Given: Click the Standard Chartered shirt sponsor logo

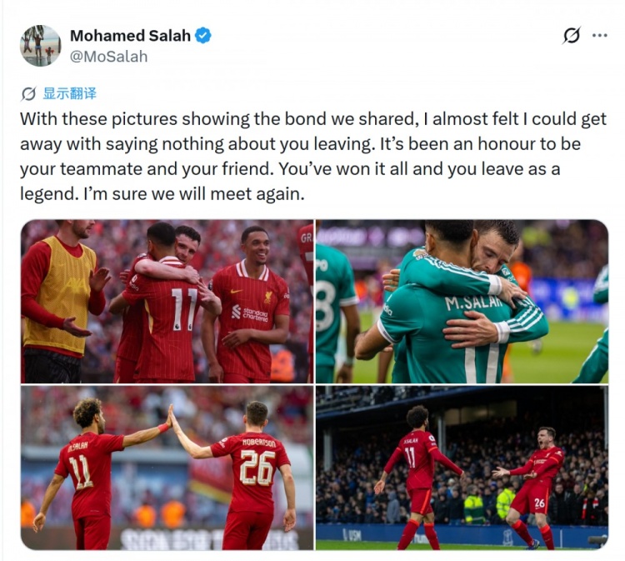Looking at the screenshot, I should click(x=250, y=313).
